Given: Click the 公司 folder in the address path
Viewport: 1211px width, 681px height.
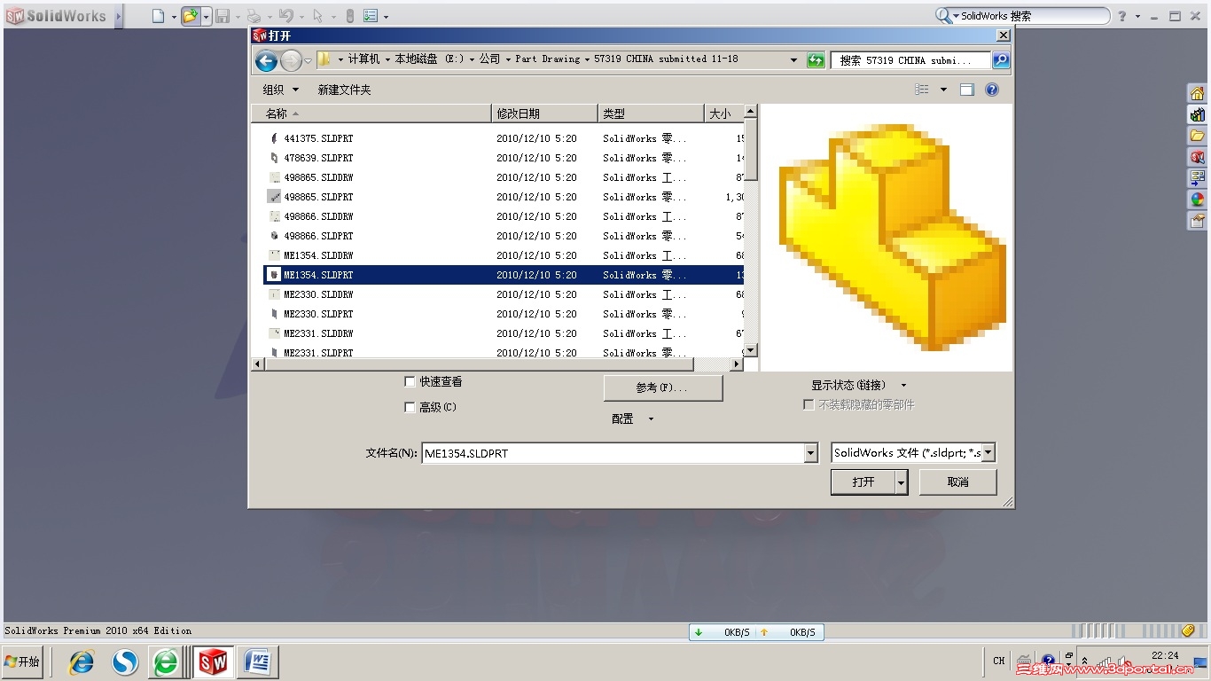Looking at the screenshot, I should (489, 59).
